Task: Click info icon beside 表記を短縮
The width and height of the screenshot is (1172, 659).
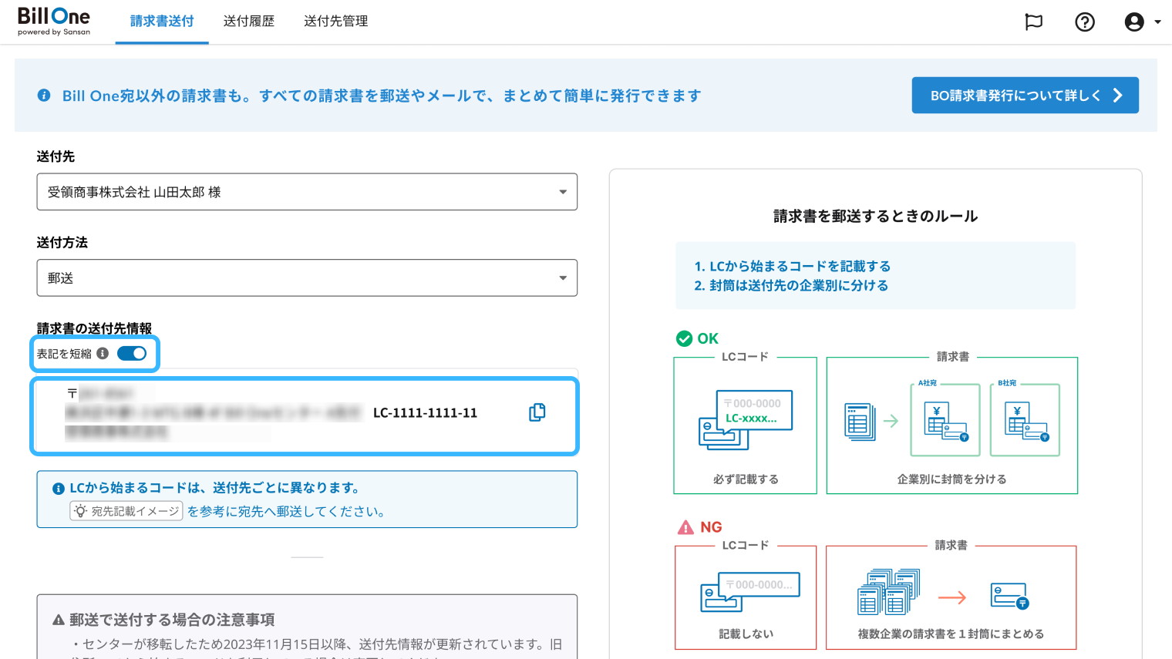Action: [x=103, y=354]
